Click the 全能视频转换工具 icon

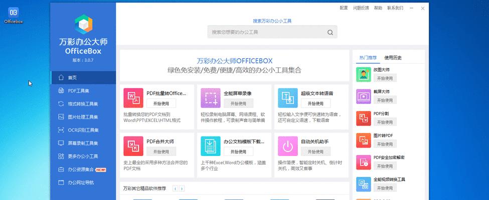pyautogui.click(x=364, y=184)
